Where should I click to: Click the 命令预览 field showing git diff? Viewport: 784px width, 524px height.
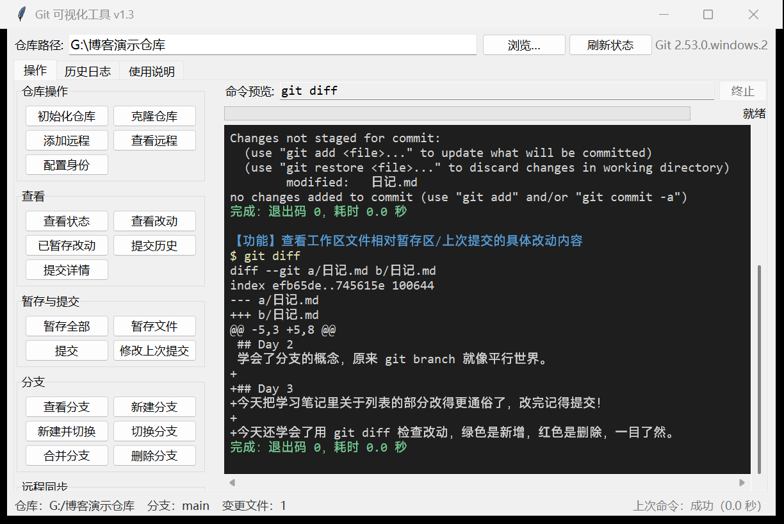[x=496, y=91]
